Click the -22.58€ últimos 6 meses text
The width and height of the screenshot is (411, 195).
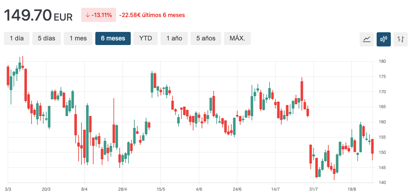[x=152, y=15]
